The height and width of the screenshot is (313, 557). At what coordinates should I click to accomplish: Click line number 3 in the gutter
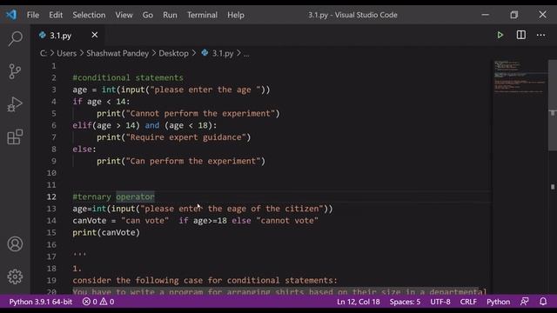[54, 90]
